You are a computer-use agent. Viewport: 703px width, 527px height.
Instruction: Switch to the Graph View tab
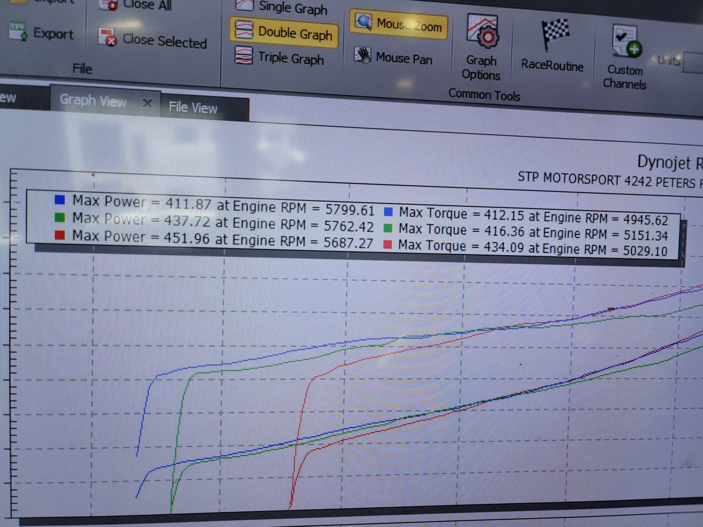pyautogui.click(x=93, y=100)
